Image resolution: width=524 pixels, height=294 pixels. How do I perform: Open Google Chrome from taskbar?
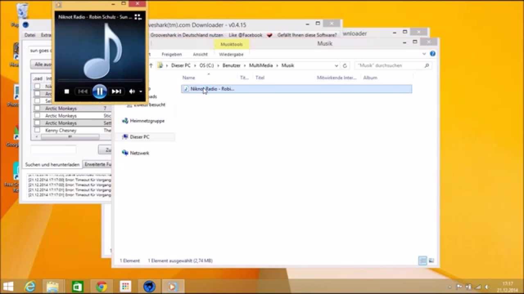tap(102, 287)
